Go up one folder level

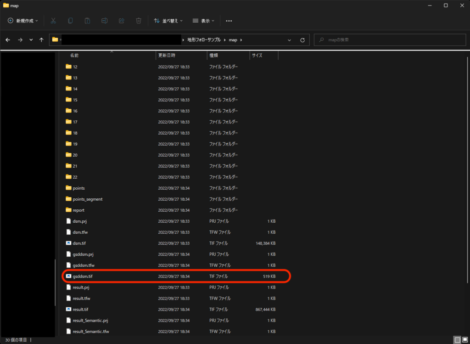click(41, 40)
